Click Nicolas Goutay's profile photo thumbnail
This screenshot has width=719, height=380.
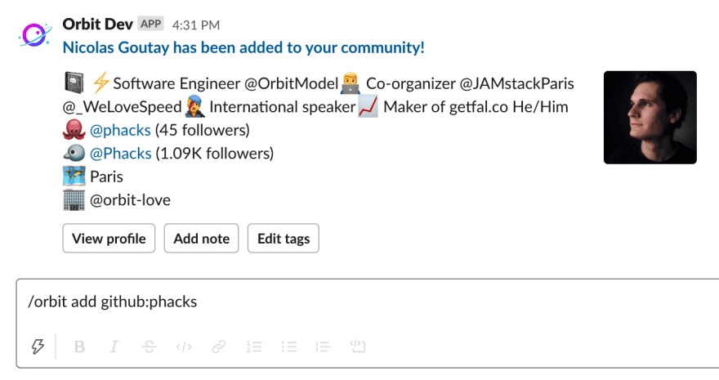[x=650, y=118]
